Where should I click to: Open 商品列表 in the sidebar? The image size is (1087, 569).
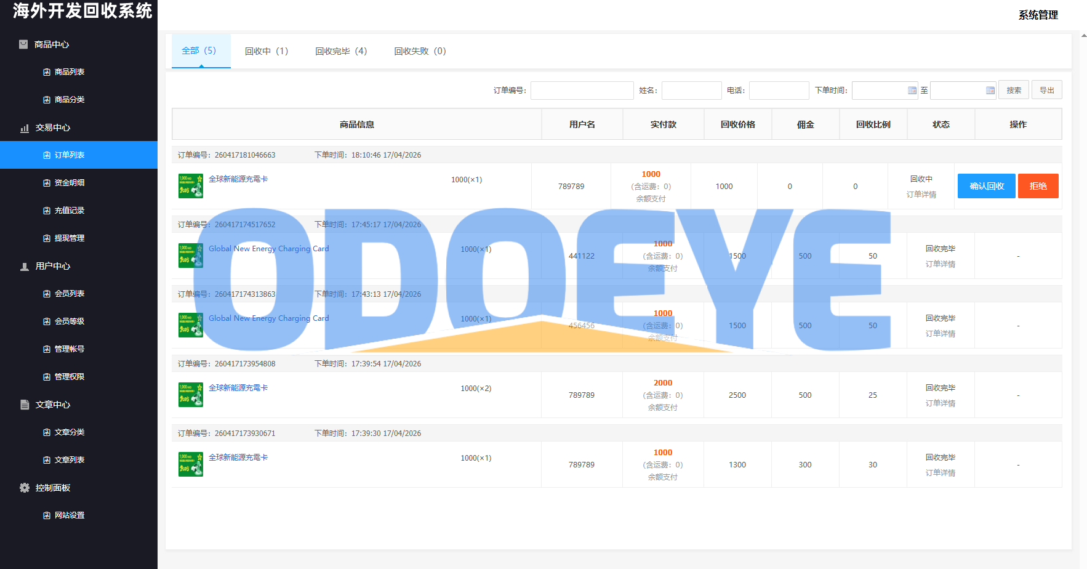[70, 72]
